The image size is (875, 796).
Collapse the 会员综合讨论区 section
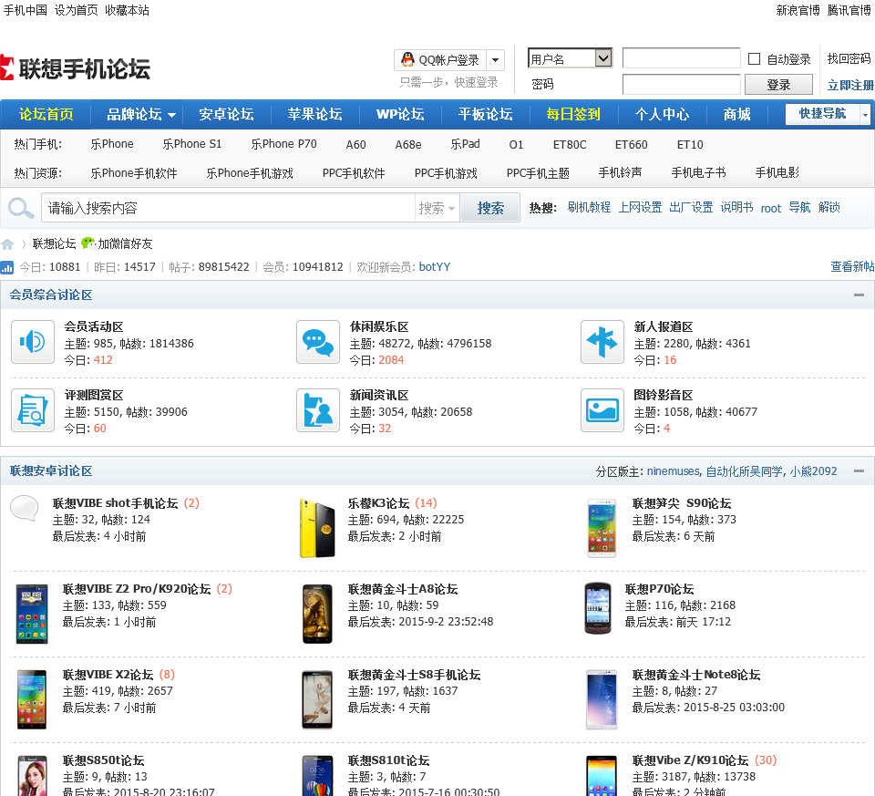pyautogui.click(x=859, y=295)
